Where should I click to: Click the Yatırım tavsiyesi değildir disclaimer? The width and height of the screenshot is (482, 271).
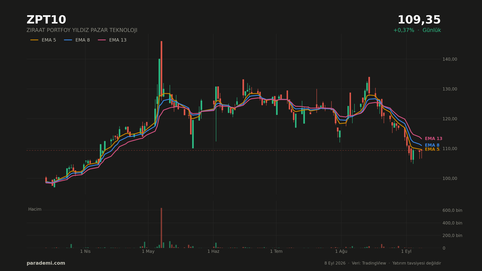pyautogui.click(x=417, y=263)
